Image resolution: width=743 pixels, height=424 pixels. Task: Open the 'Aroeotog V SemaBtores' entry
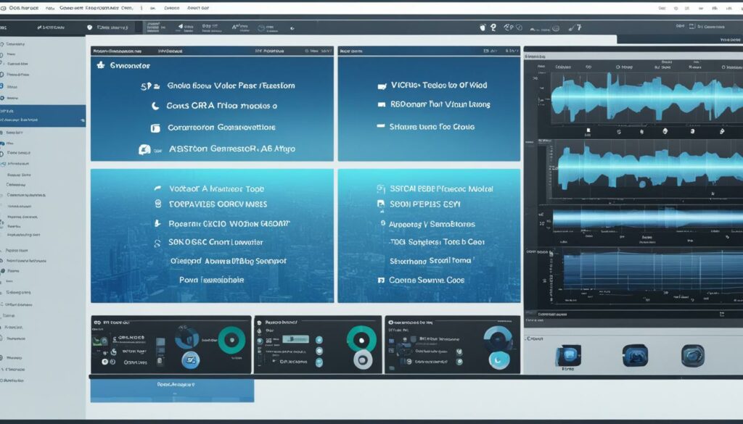432,224
